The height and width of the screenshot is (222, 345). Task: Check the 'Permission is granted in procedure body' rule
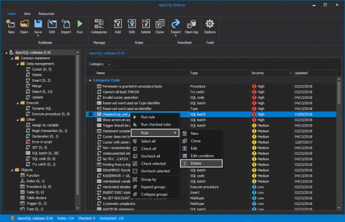tap(91, 86)
